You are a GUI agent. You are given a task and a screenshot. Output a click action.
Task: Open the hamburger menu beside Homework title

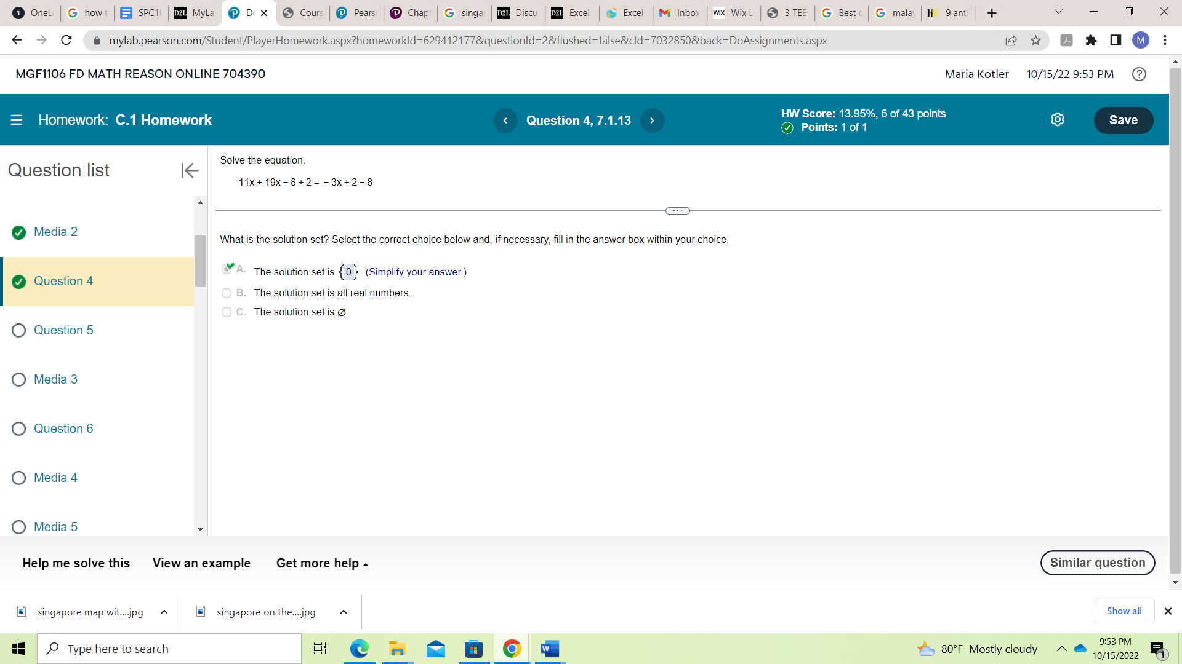[17, 120]
